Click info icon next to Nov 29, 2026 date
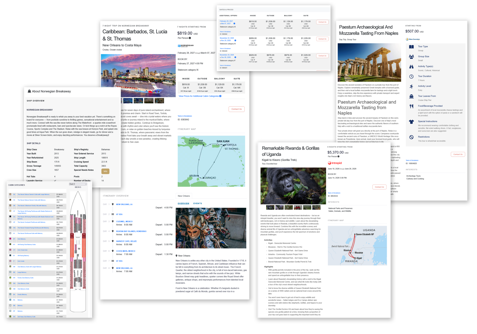This screenshot has height=334, width=477. point(235,41)
